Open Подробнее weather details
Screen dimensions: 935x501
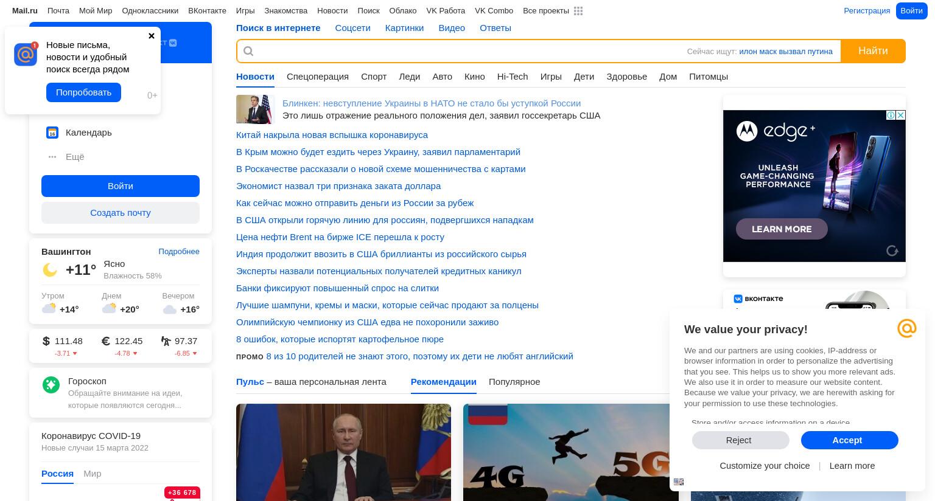click(179, 252)
